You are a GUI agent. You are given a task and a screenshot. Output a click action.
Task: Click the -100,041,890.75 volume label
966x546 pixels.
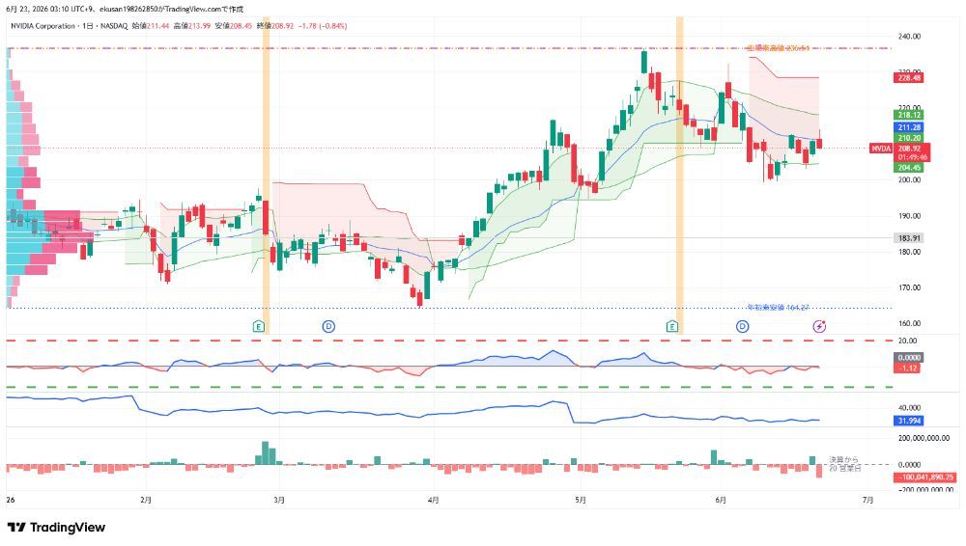click(925, 478)
